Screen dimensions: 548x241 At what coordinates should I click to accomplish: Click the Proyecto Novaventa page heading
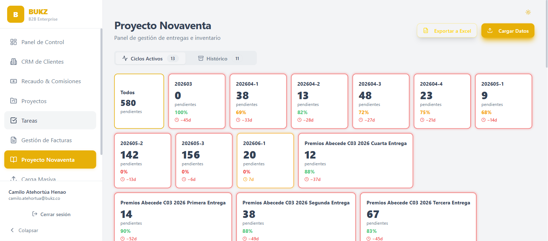[163, 26]
